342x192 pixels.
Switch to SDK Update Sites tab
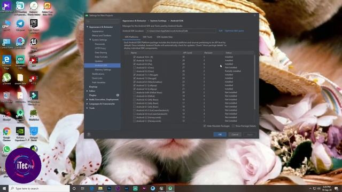[x=165, y=37]
